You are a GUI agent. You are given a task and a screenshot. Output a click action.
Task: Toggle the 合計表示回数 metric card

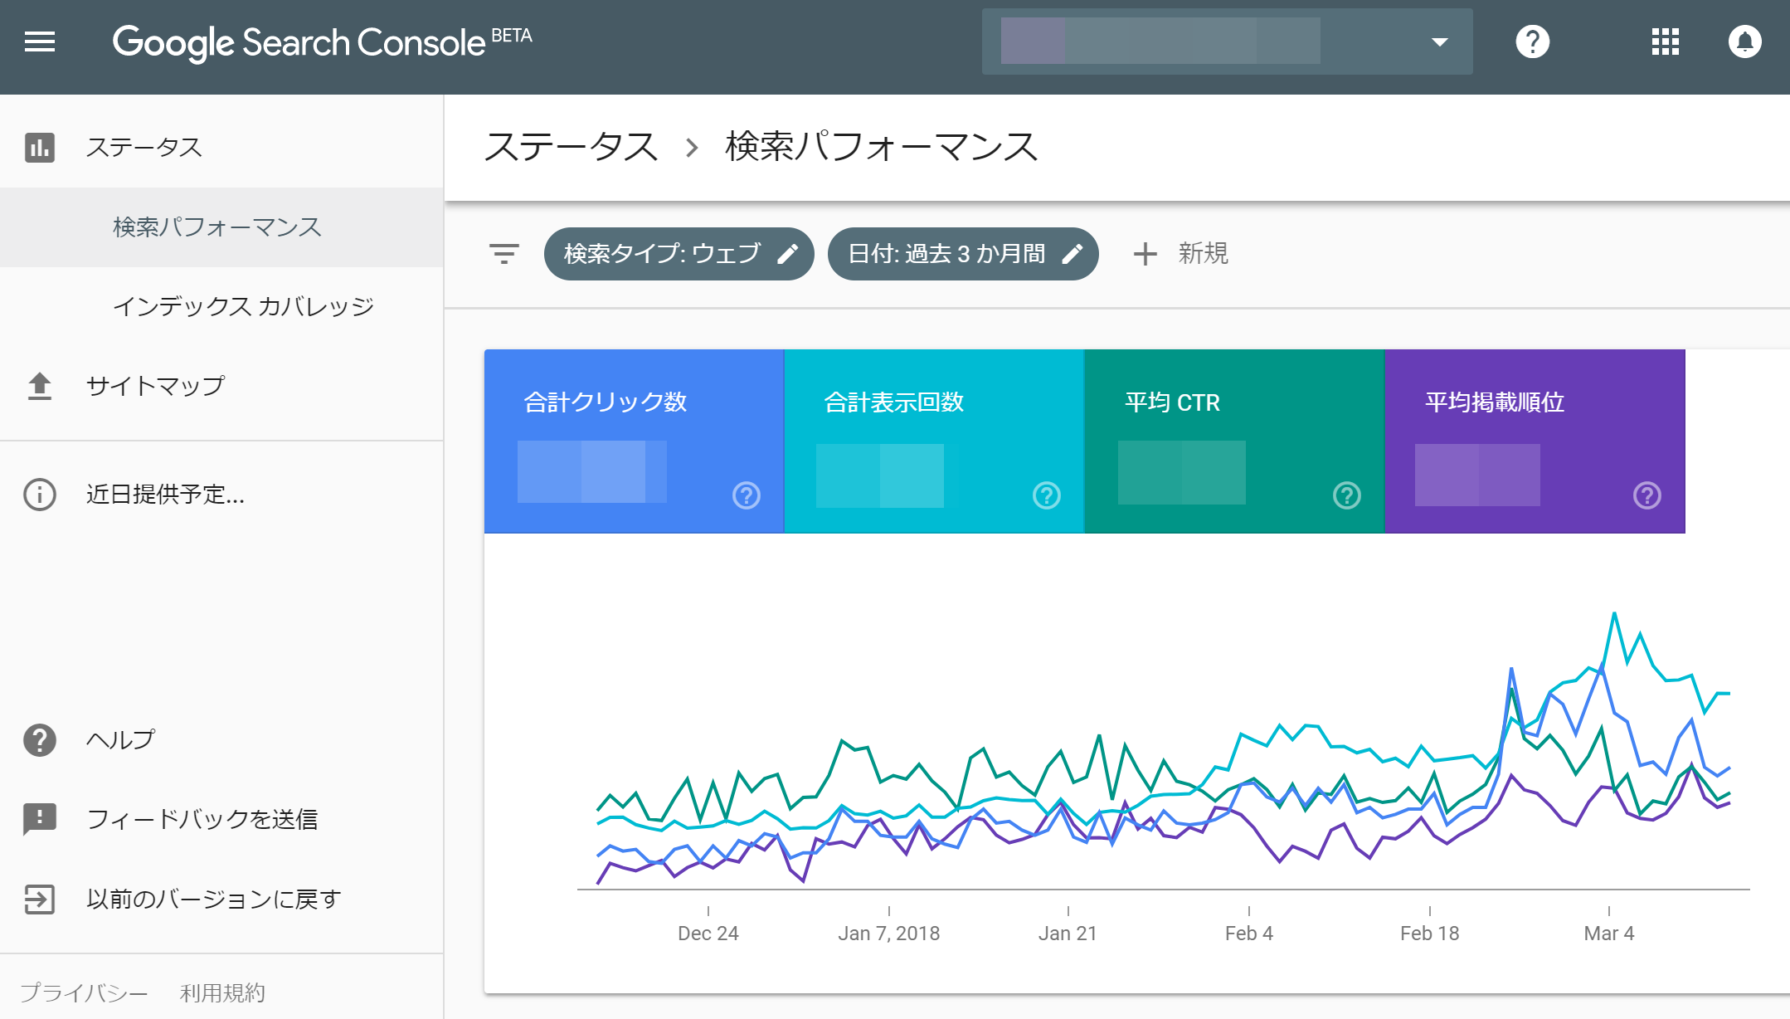(x=934, y=441)
